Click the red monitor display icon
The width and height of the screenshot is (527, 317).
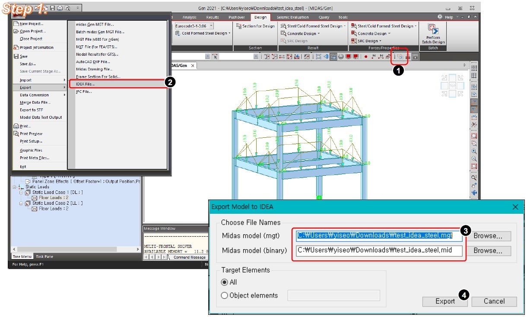point(348,57)
